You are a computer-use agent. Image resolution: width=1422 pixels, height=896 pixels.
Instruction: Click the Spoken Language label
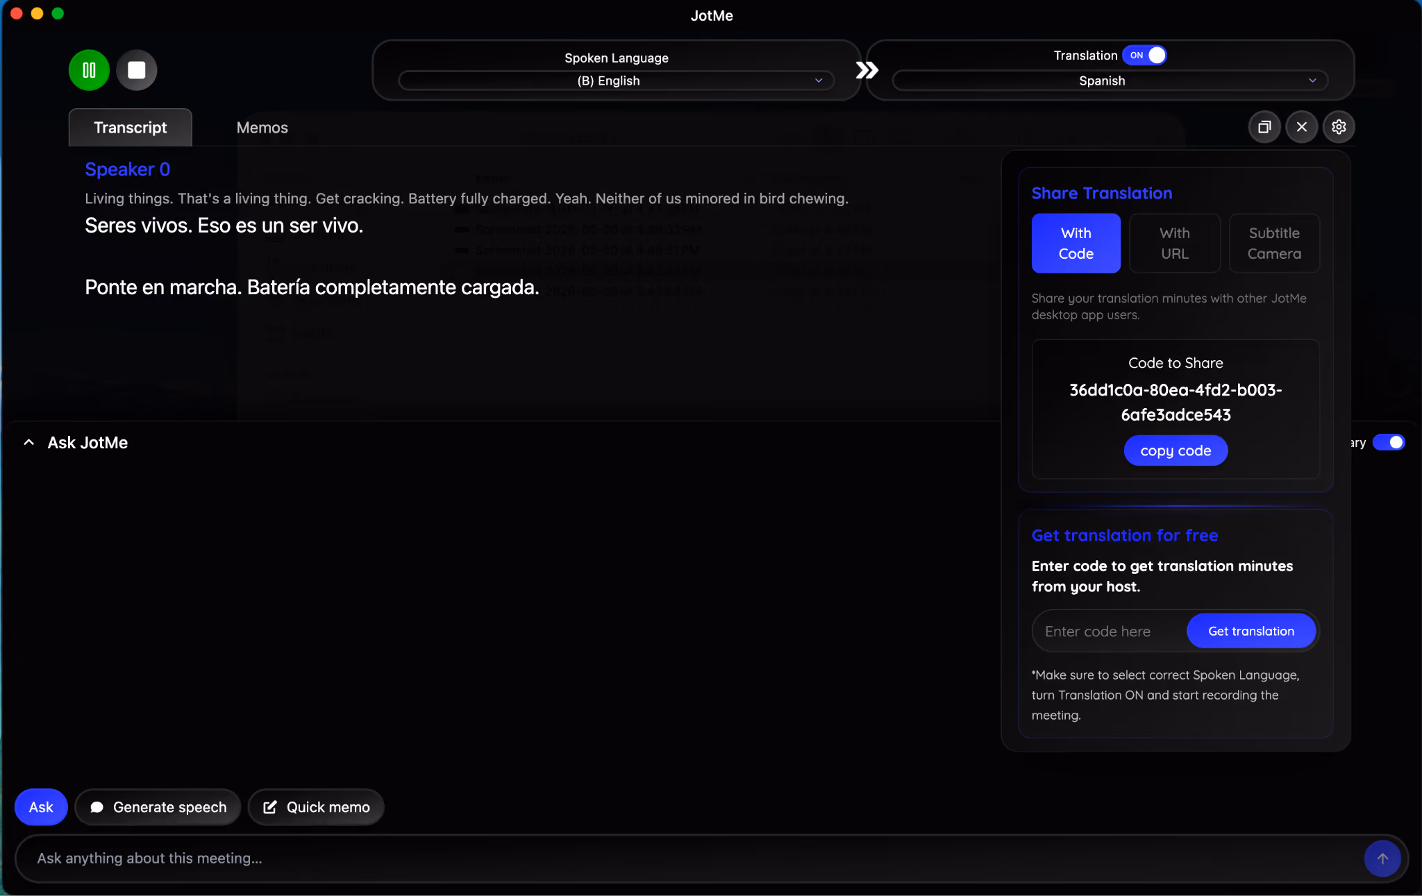(617, 58)
